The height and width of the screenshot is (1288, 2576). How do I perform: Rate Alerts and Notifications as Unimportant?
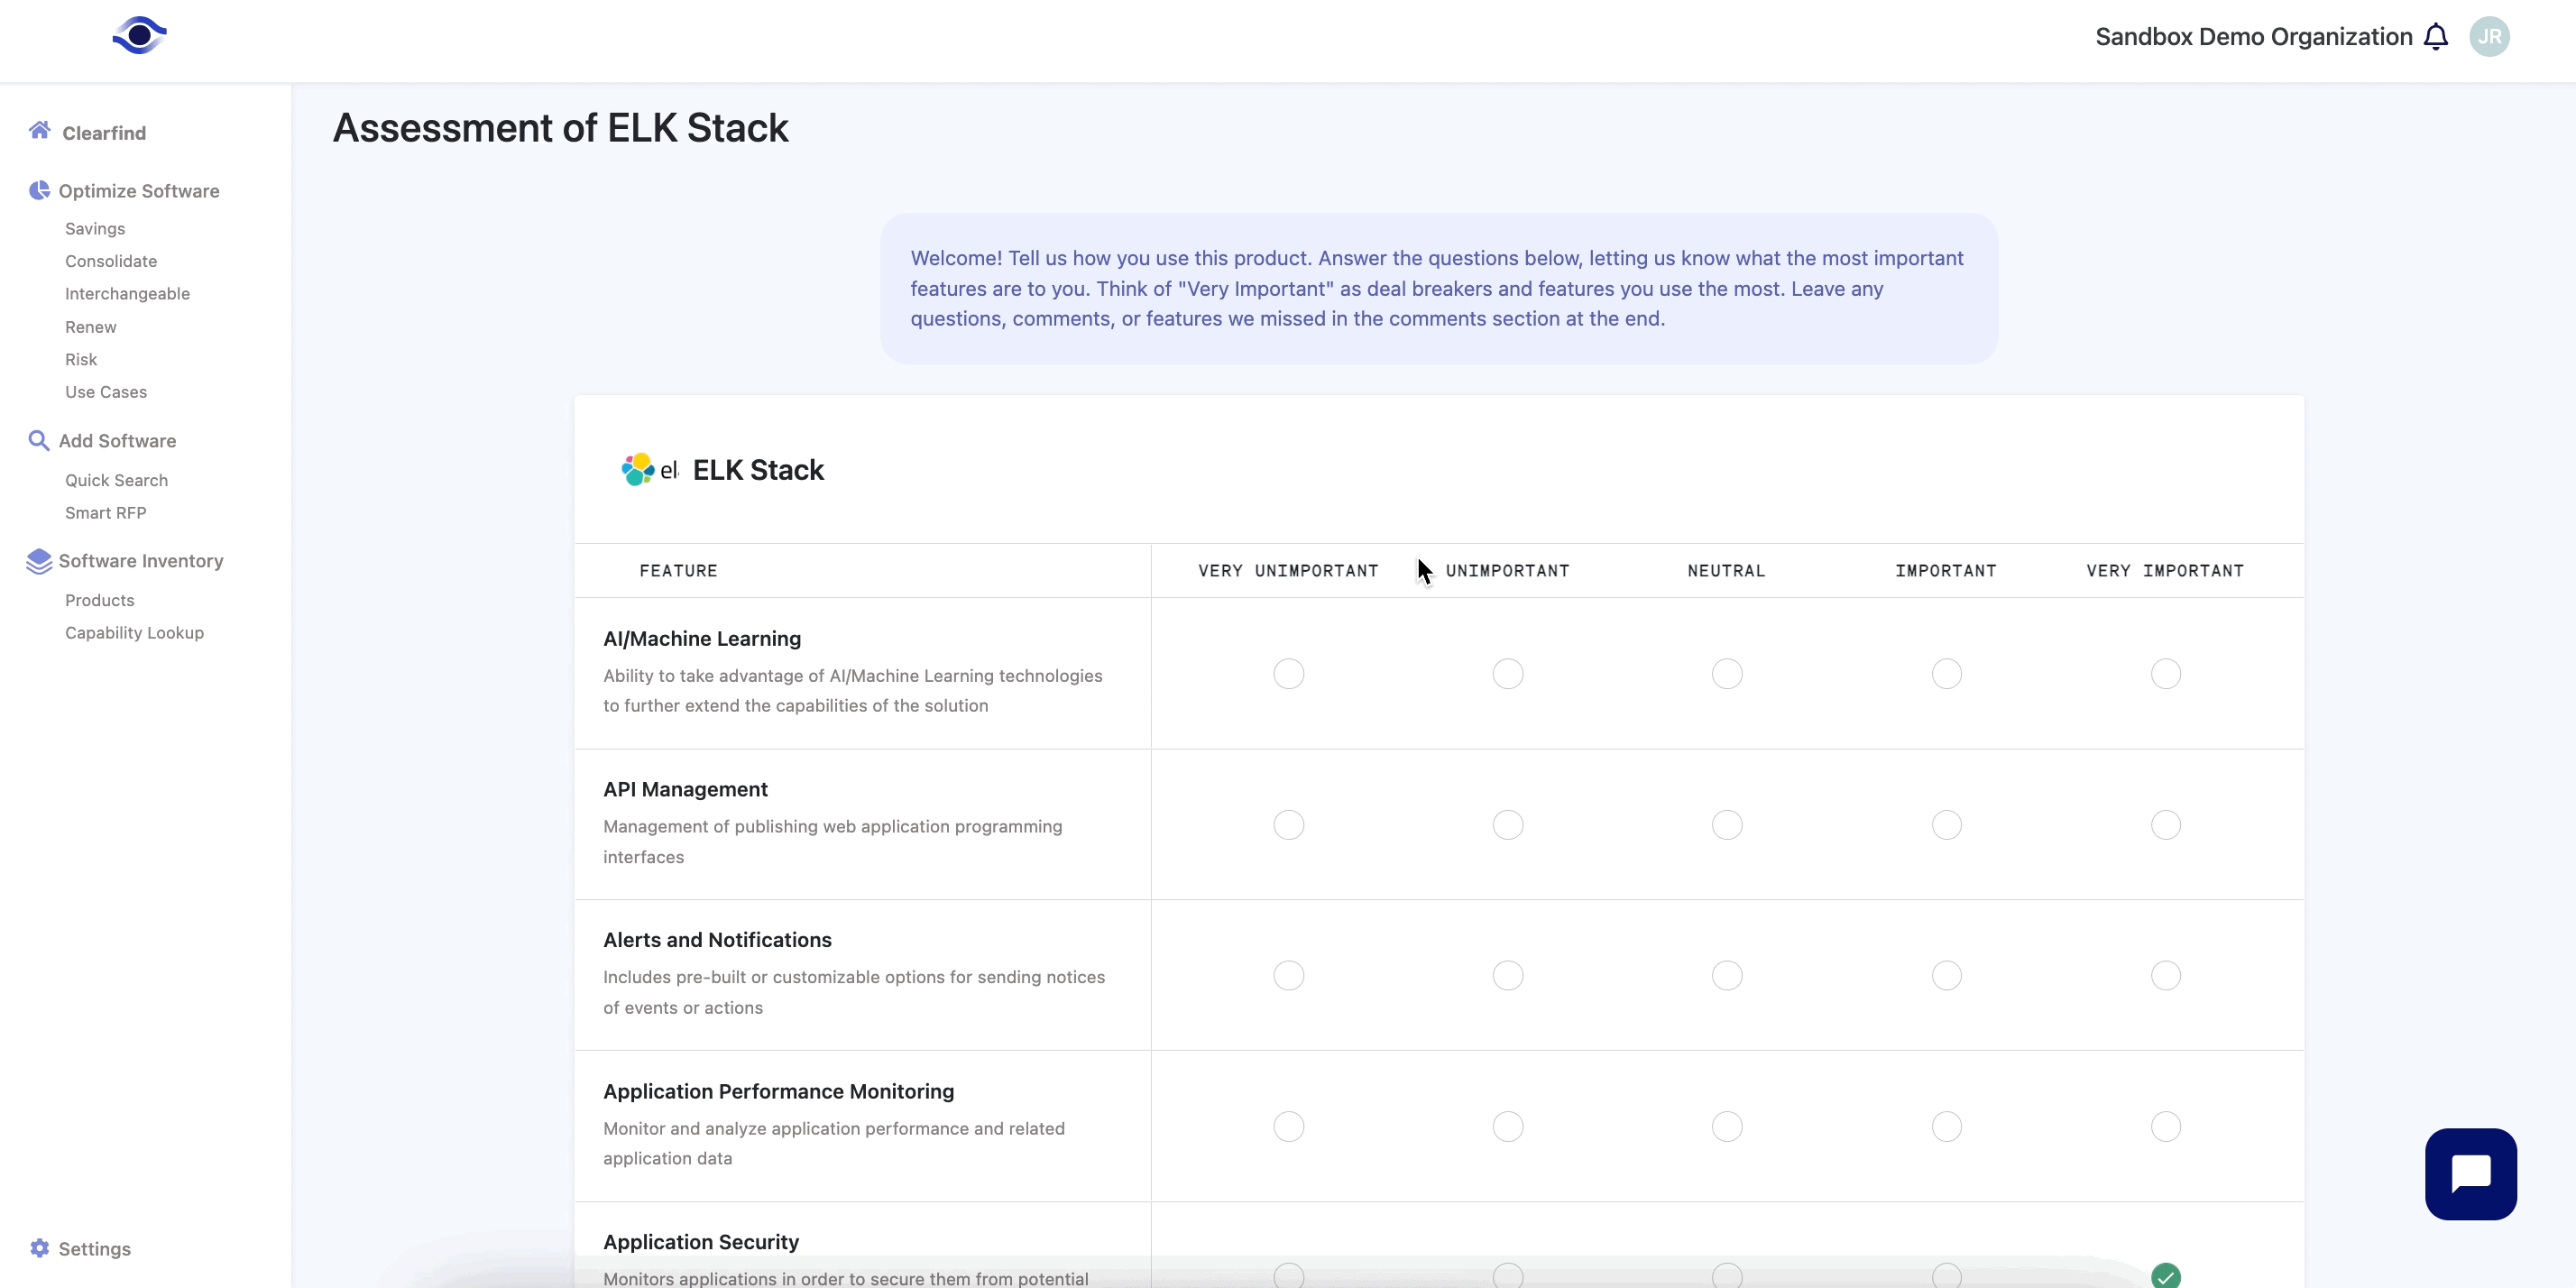click(x=1507, y=975)
